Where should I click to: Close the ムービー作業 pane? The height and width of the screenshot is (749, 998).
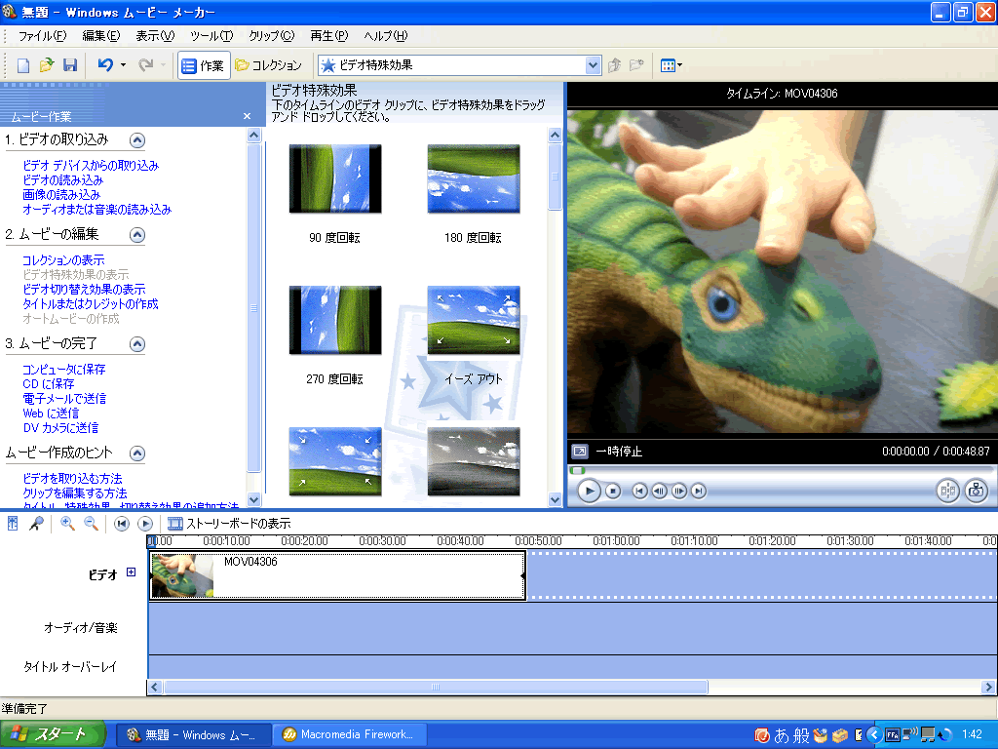(x=247, y=116)
